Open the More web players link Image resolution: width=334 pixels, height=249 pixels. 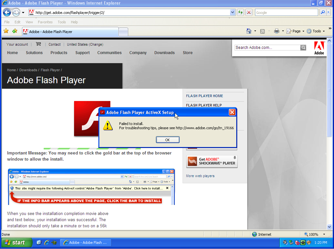click(x=200, y=176)
